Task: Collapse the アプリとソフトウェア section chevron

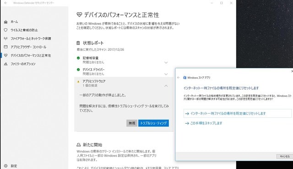Action: tap(166, 86)
